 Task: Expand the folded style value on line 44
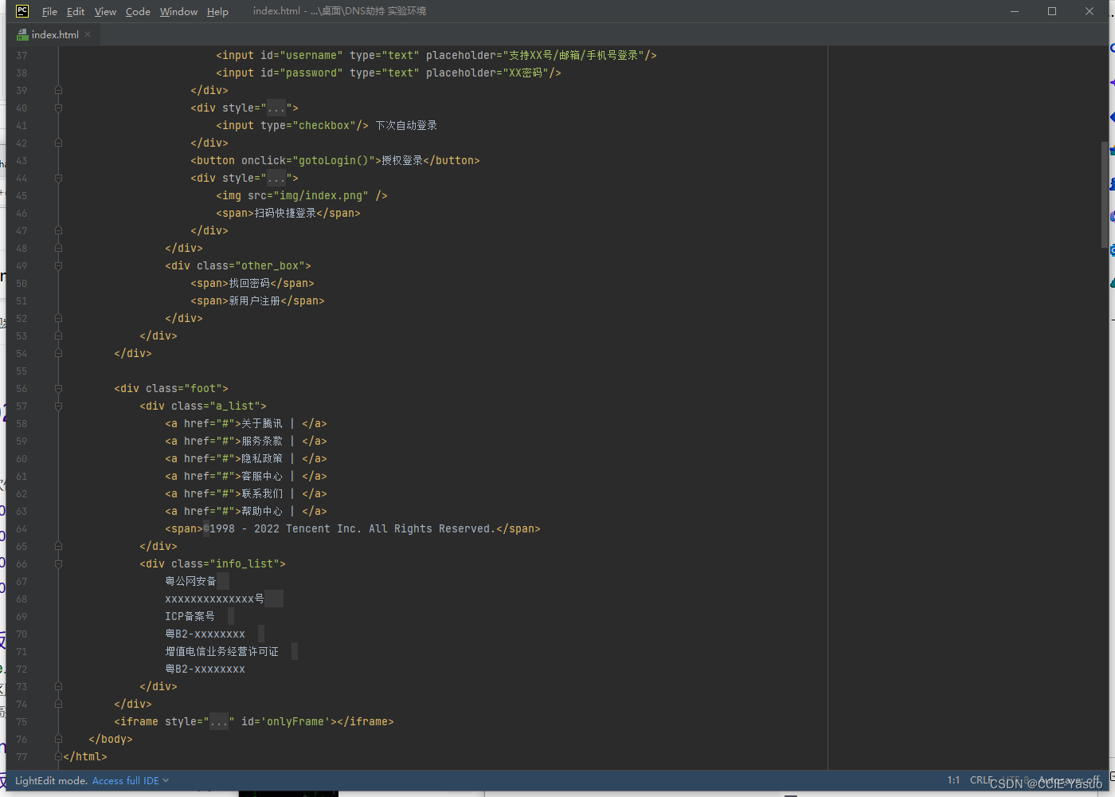[x=276, y=178]
